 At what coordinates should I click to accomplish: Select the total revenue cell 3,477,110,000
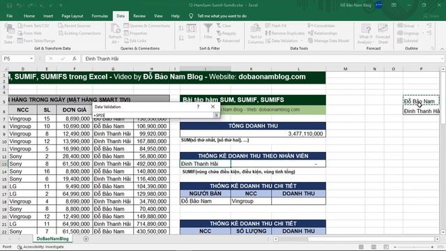253,133
